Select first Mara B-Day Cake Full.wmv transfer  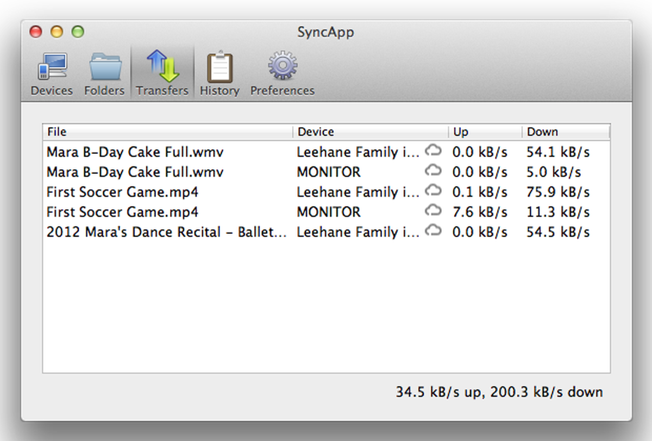click(x=135, y=152)
